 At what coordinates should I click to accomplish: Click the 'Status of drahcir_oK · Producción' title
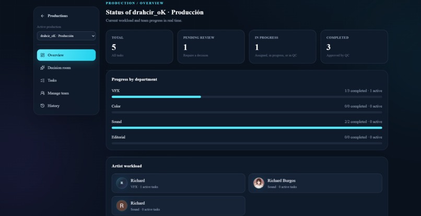click(155, 13)
